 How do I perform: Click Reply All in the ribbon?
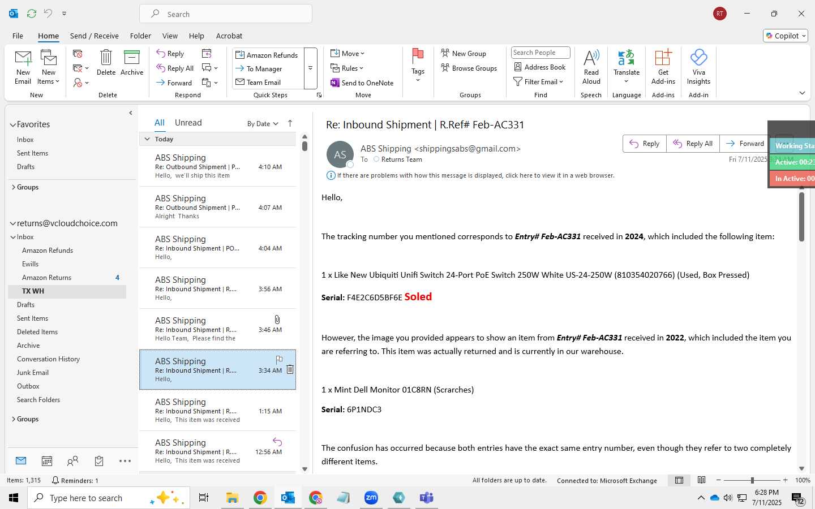(x=175, y=68)
